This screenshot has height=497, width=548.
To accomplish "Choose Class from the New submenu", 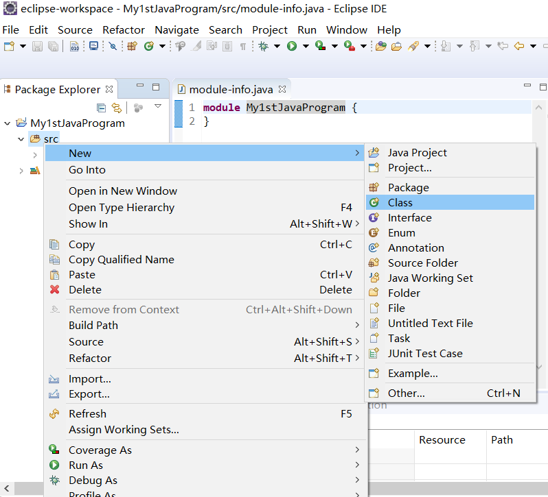I will (450, 203).
